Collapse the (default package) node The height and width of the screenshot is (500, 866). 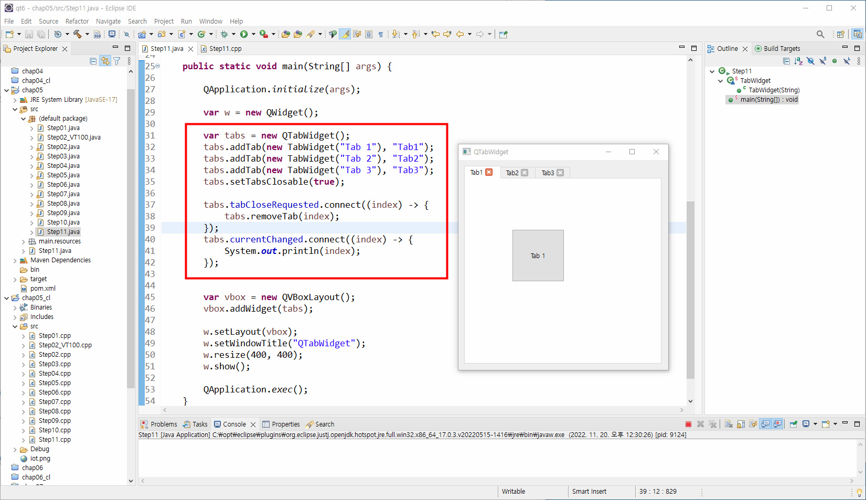click(24, 119)
